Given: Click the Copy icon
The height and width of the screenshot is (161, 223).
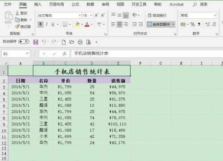Looking at the screenshot, I should [17, 20].
